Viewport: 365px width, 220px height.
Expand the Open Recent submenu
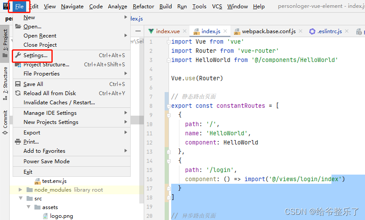pos(71,36)
